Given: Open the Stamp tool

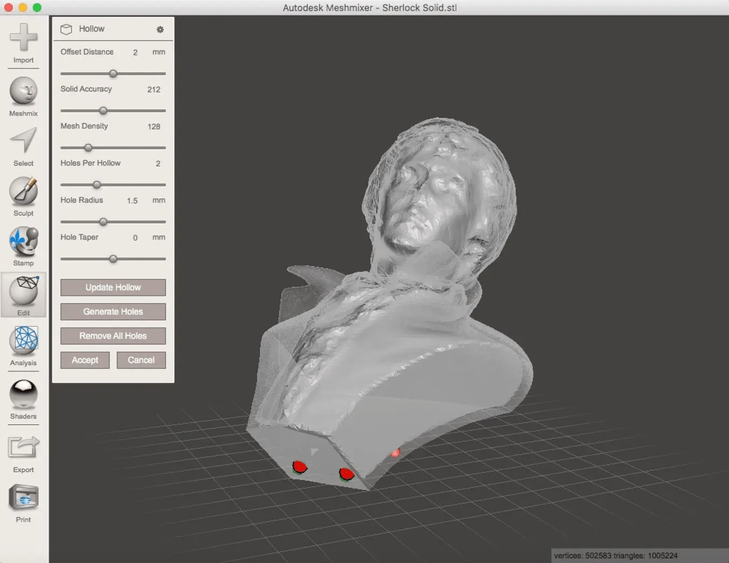Looking at the screenshot, I should [x=23, y=242].
